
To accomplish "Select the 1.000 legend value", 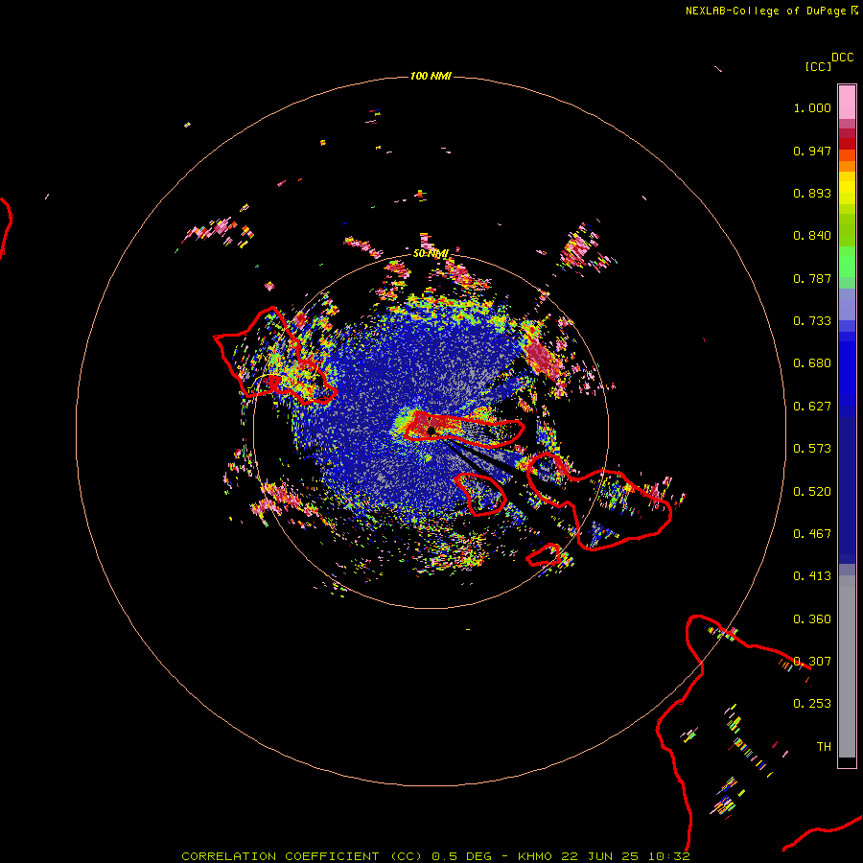I will (812, 107).
